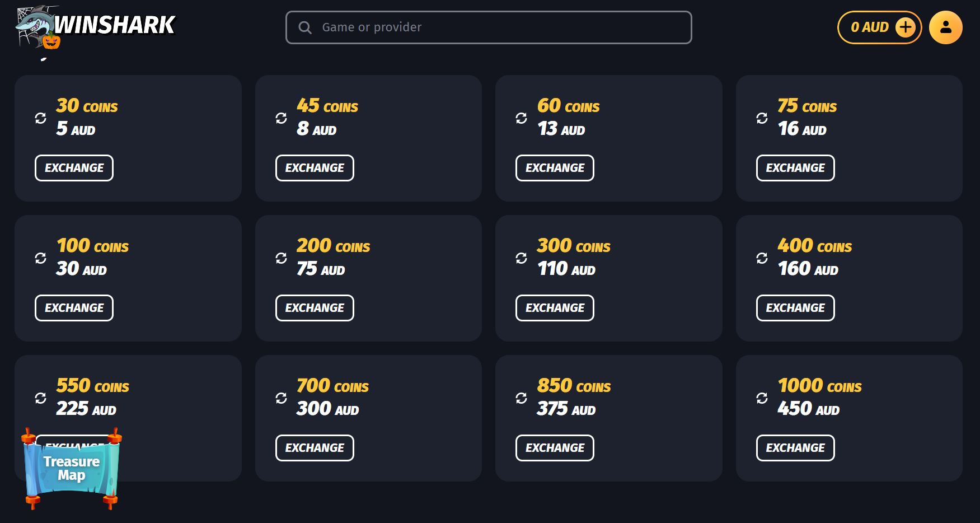Image resolution: width=980 pixels, height=523 pixels.
Task: Click exchange arrows icon on 75 coins card
Action: 762,118
